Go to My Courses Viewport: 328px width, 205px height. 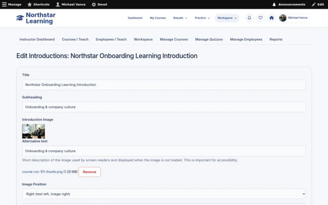[158, 18]
